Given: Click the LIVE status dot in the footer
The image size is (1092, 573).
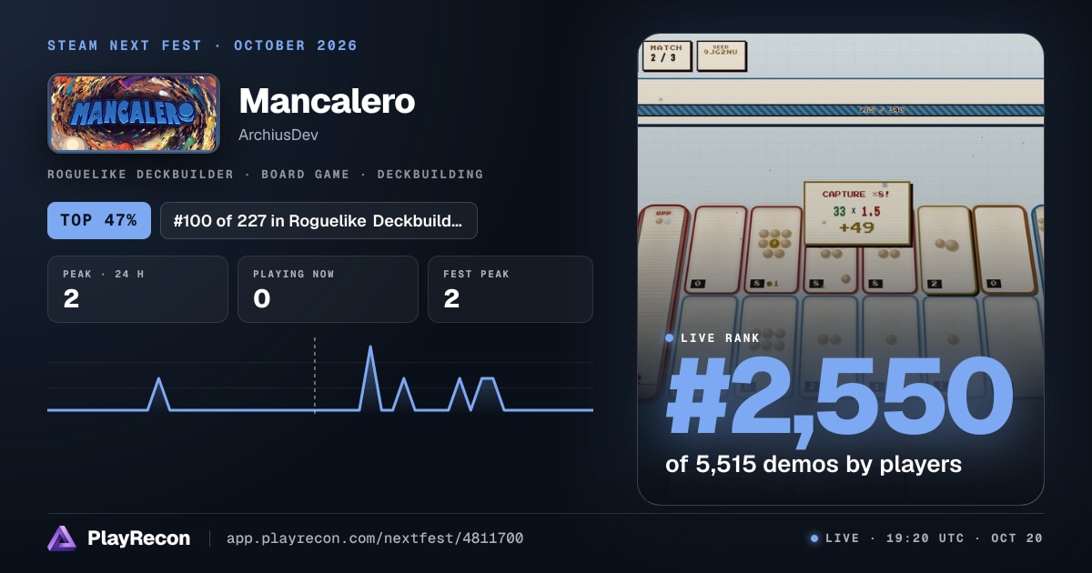Looking at the screenshot, I should pos(814,538).
